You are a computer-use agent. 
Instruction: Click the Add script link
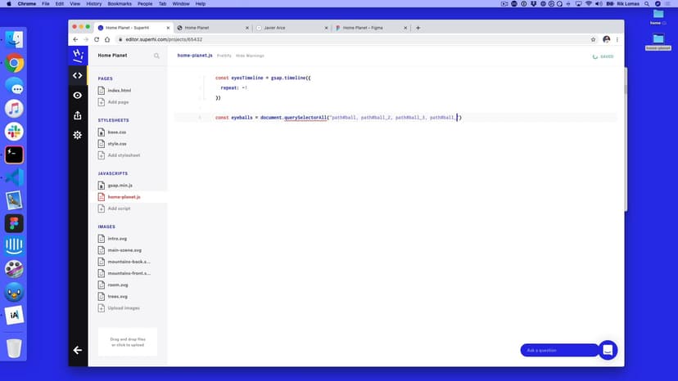pyautogui.click(x=119, y=208)
